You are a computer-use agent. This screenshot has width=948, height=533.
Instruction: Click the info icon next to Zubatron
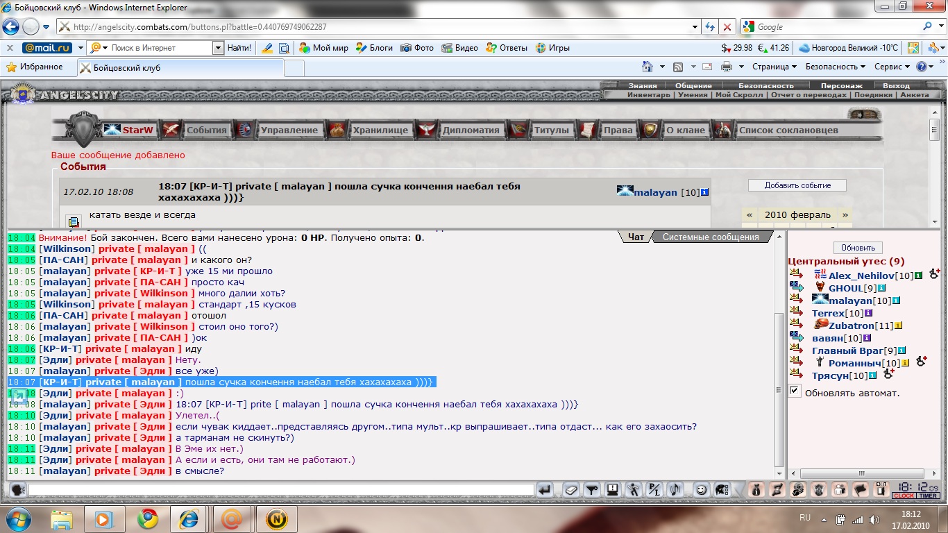coord(898,325)
